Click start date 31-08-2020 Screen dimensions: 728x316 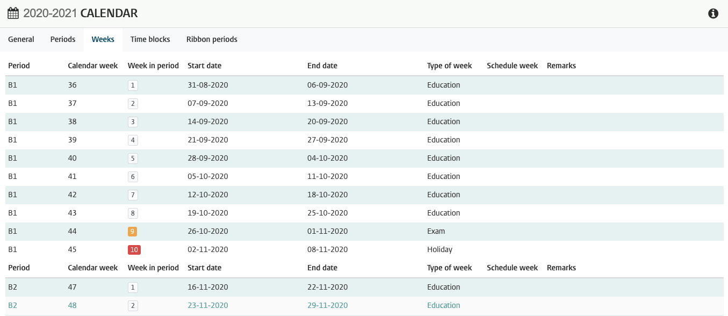click(208, 85)
